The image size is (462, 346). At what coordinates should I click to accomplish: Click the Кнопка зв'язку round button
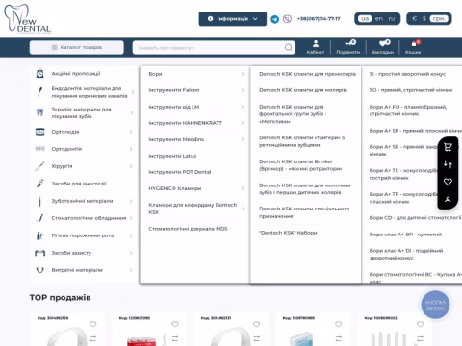[x=435, y=305]
